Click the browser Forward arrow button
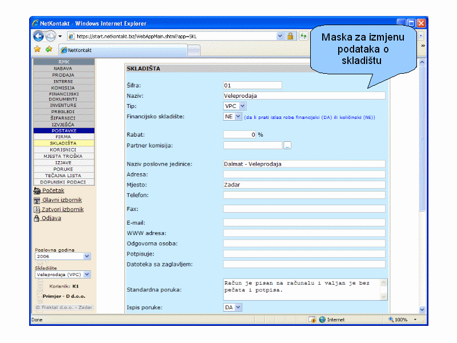Screen dimensions: 457x343 point(51,36)
